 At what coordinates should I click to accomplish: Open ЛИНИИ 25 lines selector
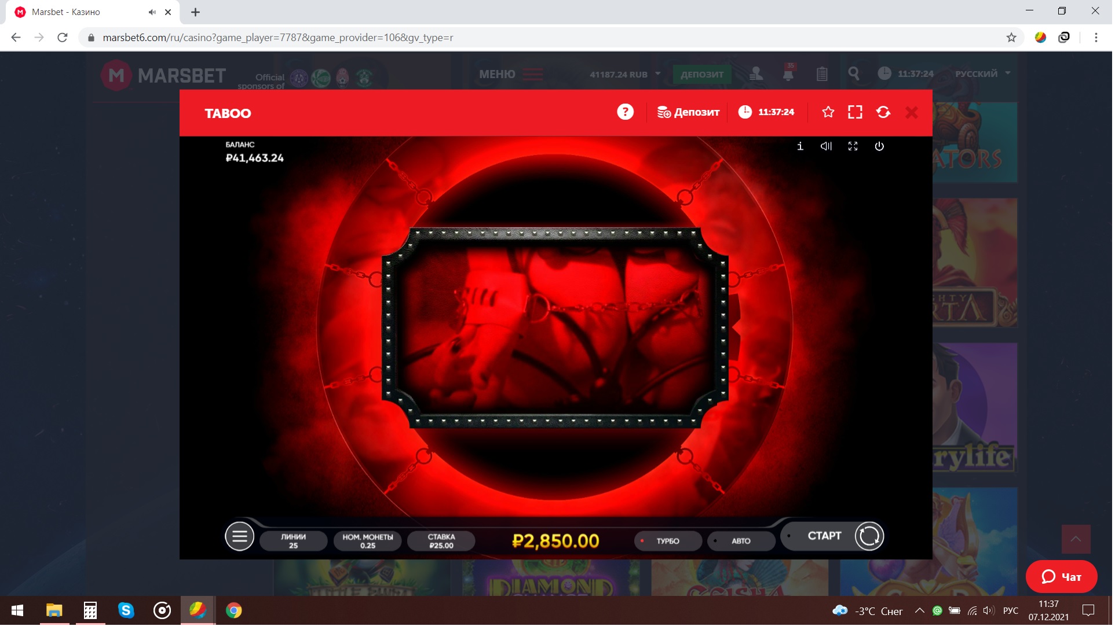[294, 542]
